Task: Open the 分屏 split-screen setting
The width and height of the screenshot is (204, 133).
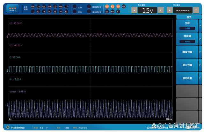Action: pos(187,26)
